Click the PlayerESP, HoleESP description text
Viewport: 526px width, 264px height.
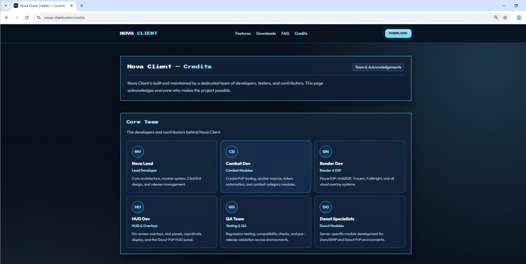coord(357,181)
